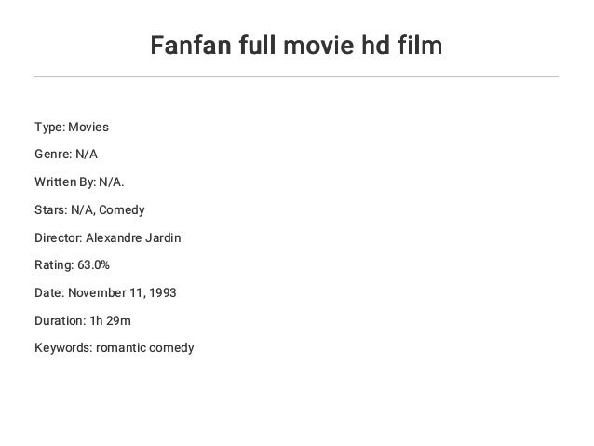Click the 1h 29m duration value
The image size is (594, 446).
110,320
